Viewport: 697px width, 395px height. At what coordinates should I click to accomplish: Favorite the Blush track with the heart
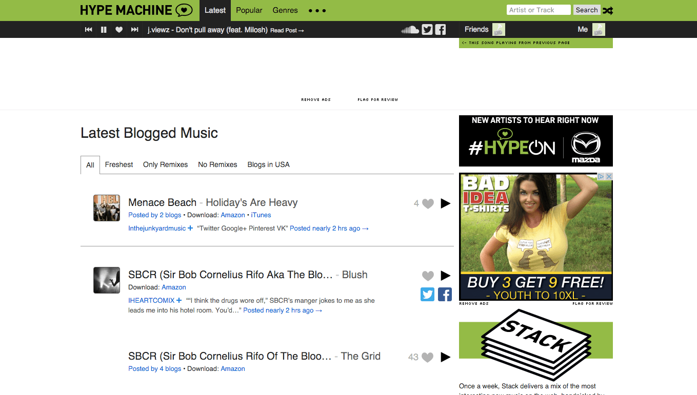(428, 276)
